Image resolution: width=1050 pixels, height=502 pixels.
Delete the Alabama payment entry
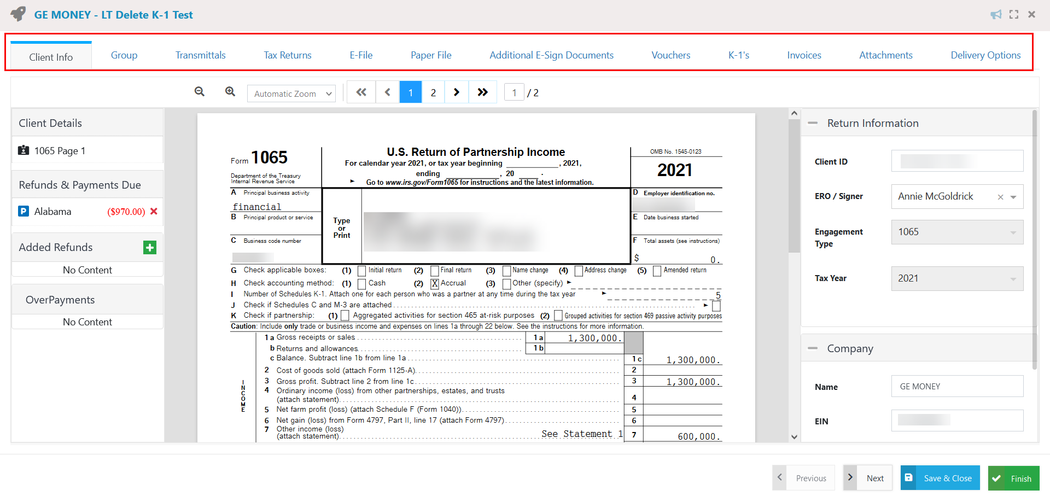[154, 212]
